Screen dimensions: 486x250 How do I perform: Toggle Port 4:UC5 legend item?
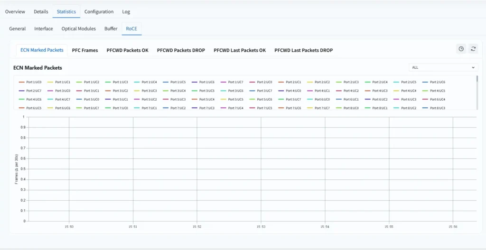(x=433, y=91)
